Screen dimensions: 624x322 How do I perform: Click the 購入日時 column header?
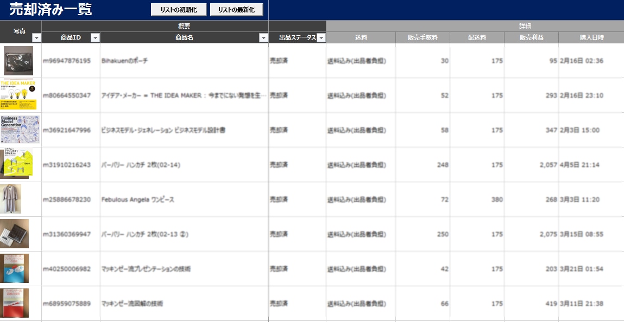point(591,38)
